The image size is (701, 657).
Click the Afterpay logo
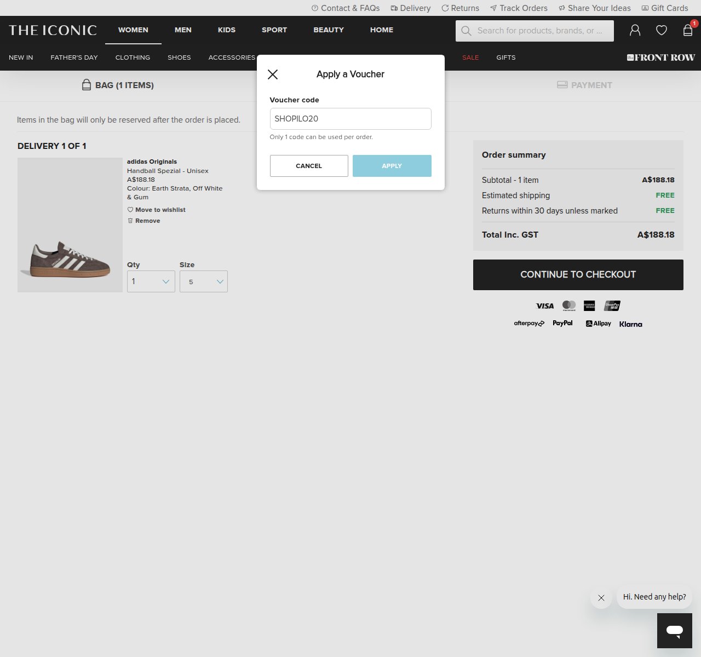(529, 324)
